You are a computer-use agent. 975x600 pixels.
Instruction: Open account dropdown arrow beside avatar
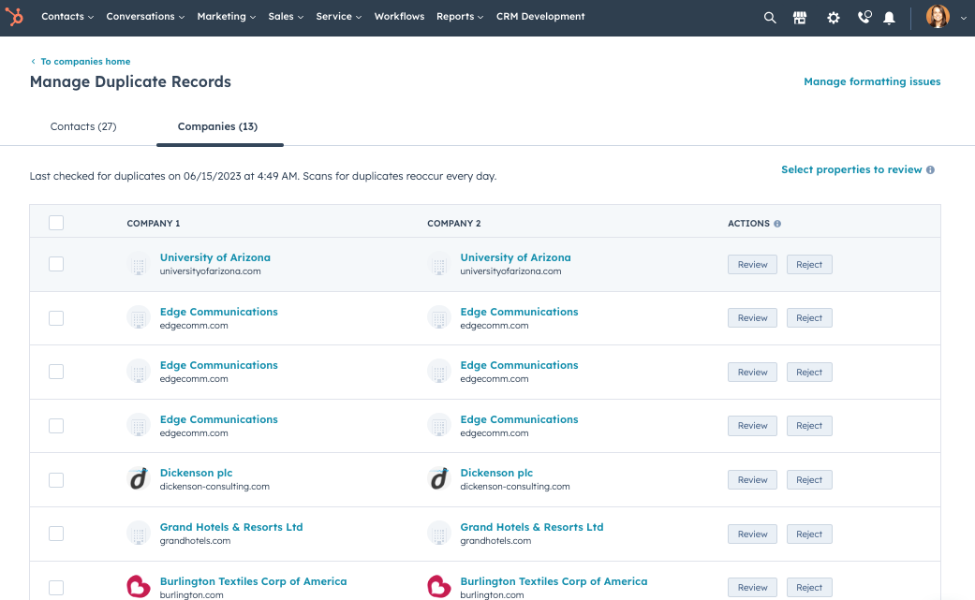click(x=963, y=19)
